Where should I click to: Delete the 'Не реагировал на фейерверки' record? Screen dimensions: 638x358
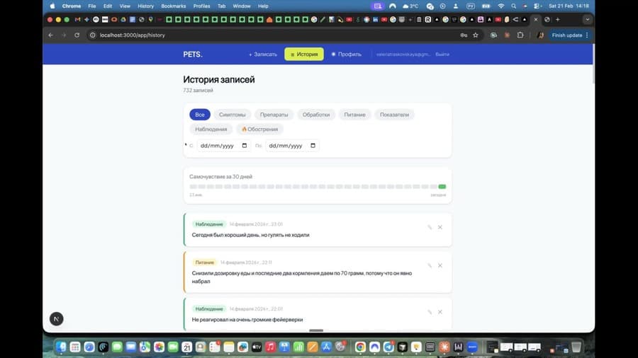[440, 312]
